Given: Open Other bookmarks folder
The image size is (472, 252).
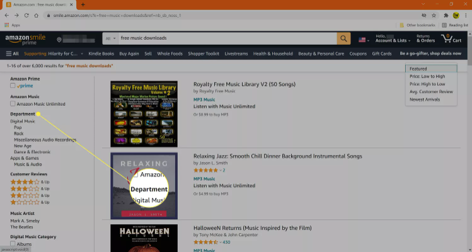Looking at the screenshot, I should [x=417, y=25].
